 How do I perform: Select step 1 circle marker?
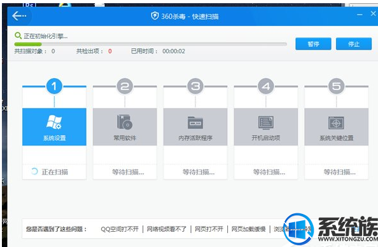click(x=54, y=86)
